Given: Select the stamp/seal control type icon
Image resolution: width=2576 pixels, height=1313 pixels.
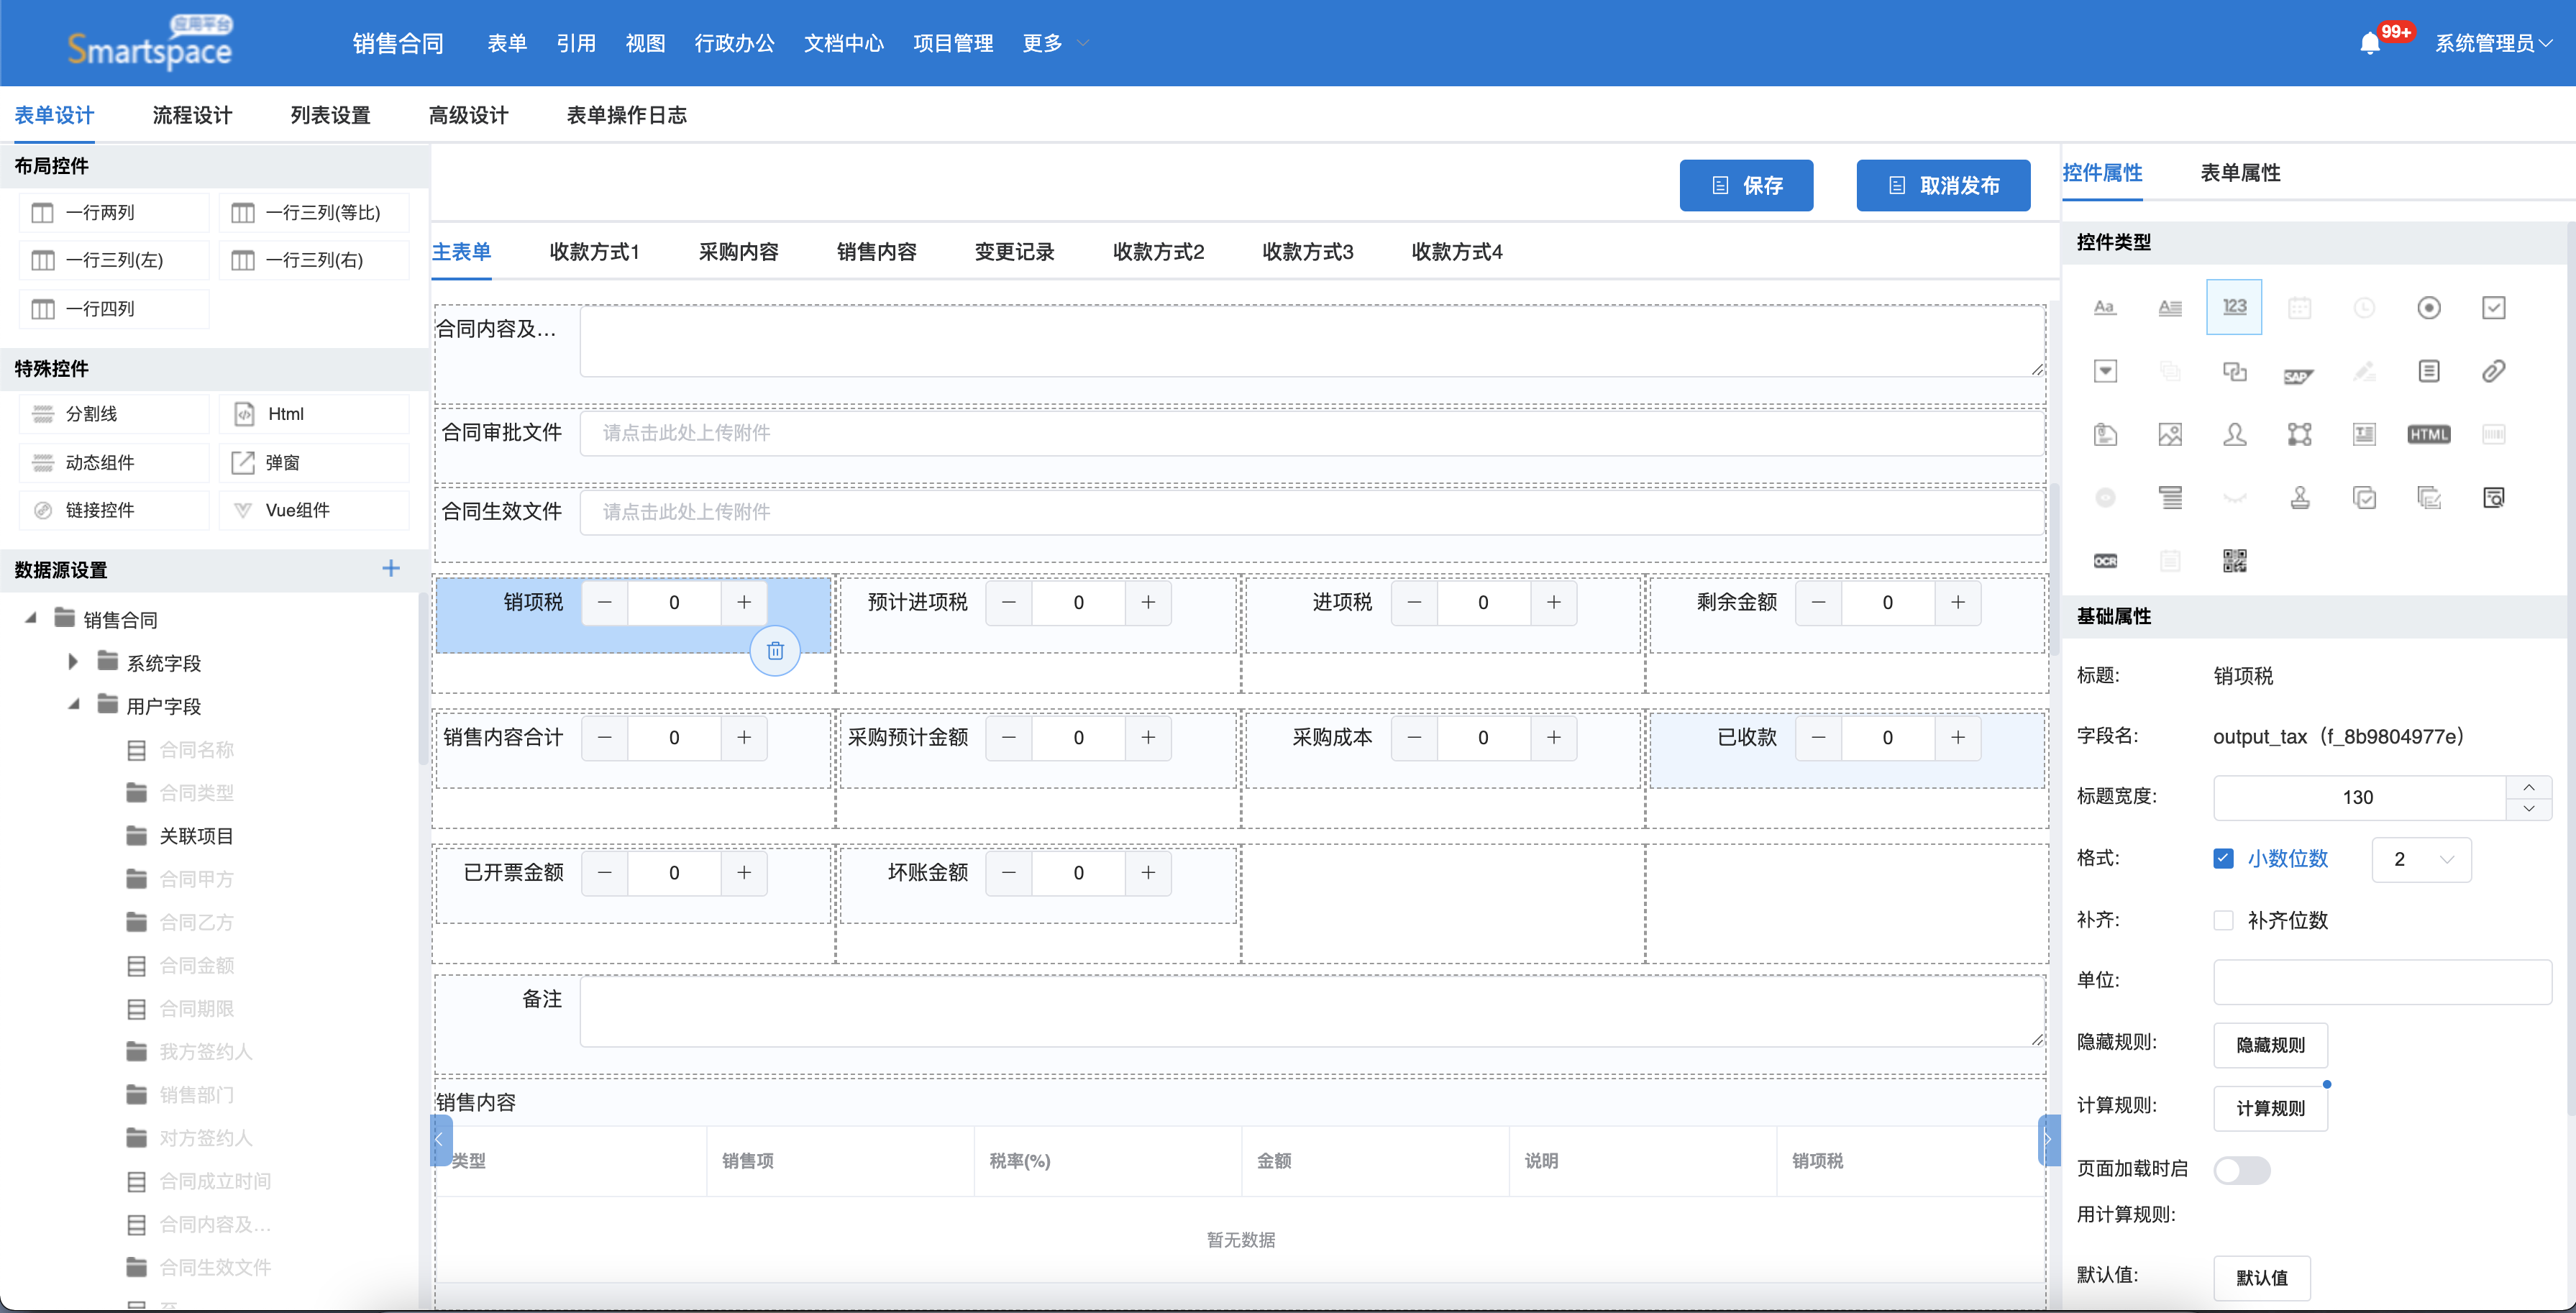Looking at the screenshot, I should (x=2299, y=497).
